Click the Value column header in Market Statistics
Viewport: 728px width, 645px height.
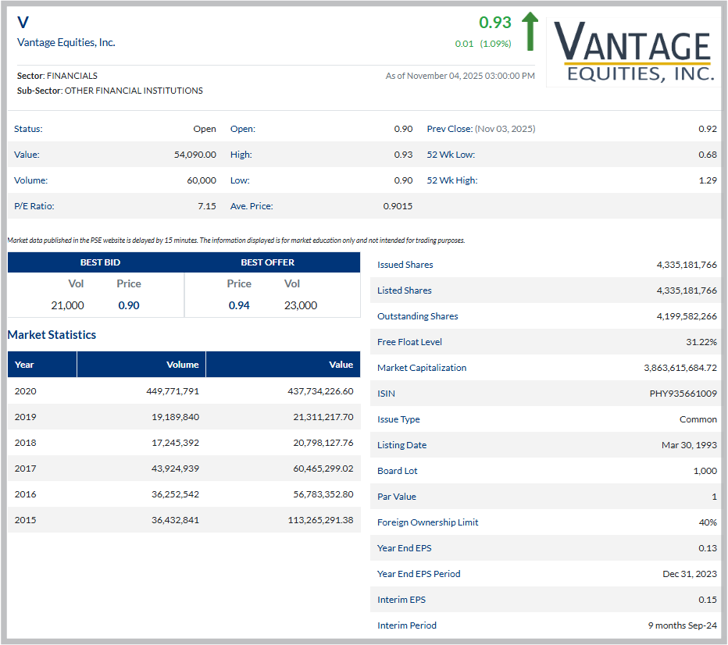click(x=341, y=365)
